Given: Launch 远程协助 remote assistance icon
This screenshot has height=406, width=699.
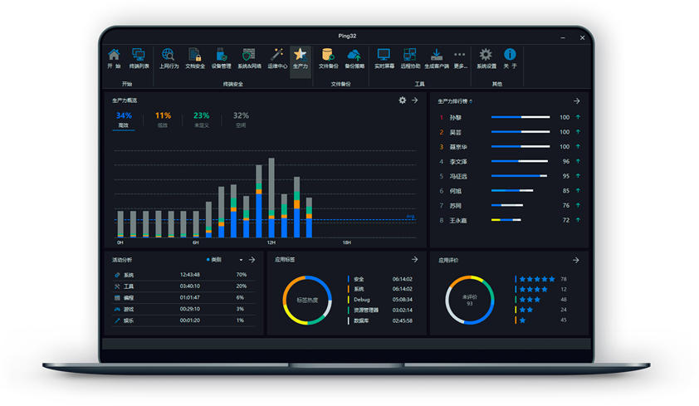Looking at the screenshot, I should [409, 56].
